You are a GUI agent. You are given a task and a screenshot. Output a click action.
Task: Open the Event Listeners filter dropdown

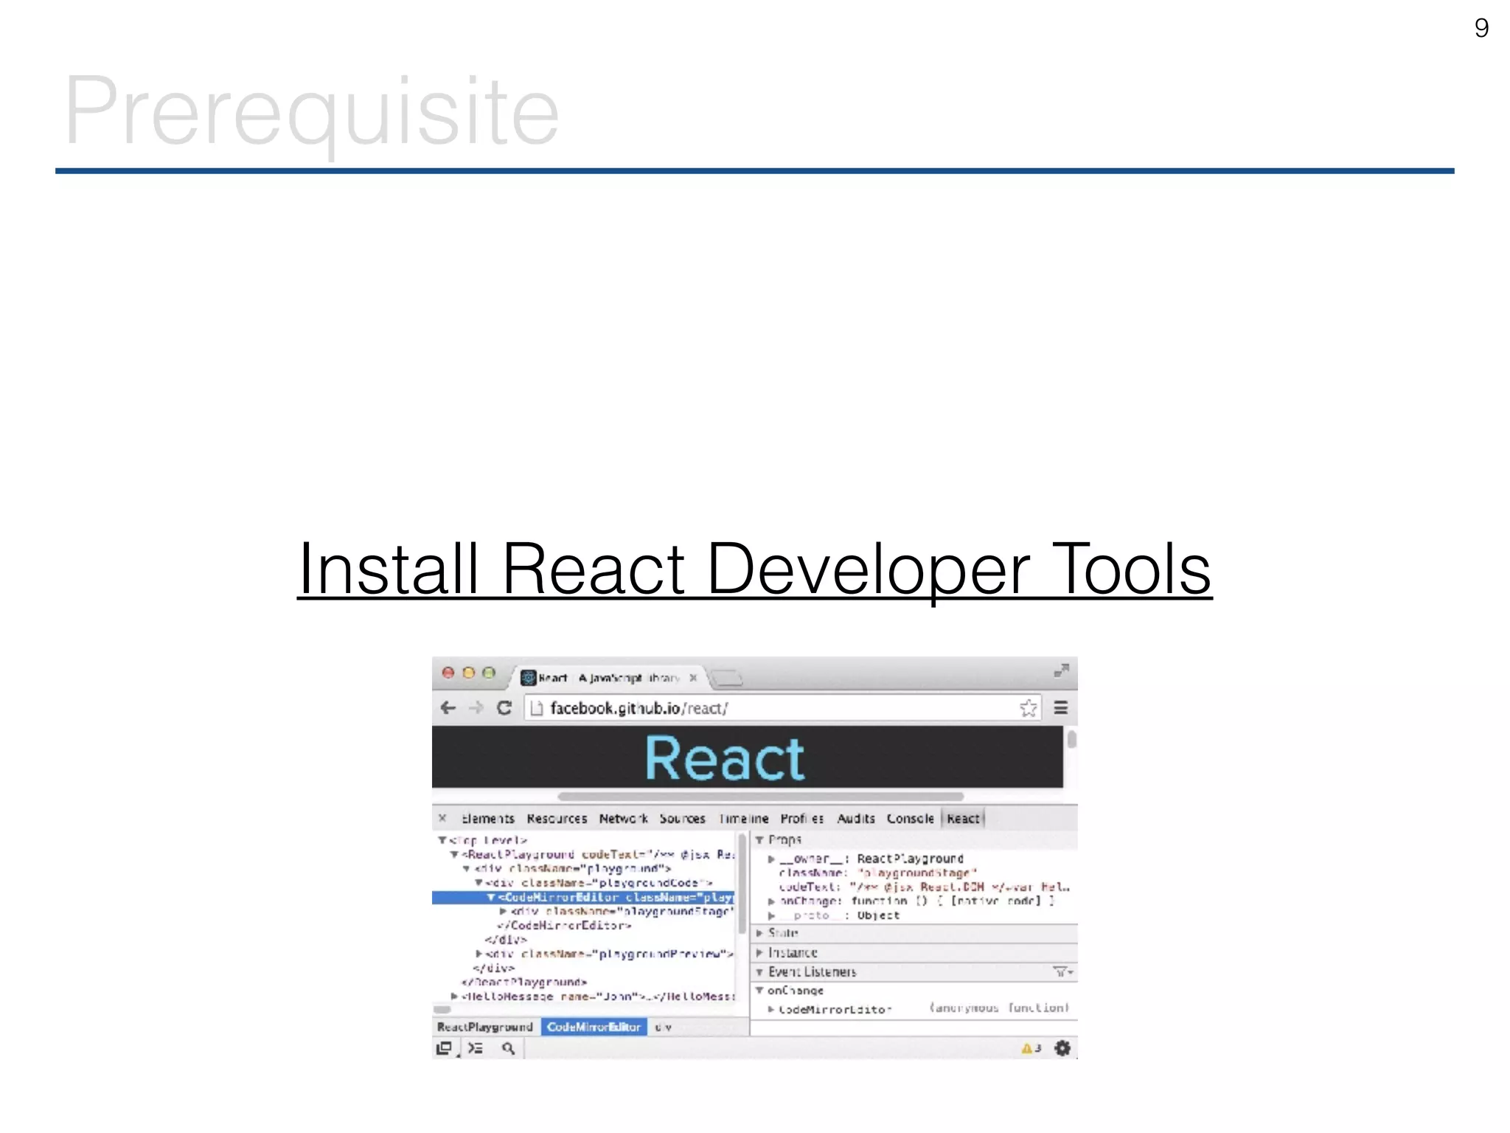click(x=1062, y=972)
